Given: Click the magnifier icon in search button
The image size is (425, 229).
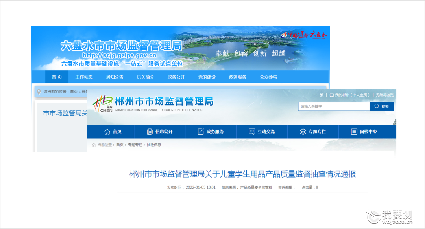Looking at the screenshot, I should (x=377, y=106).
